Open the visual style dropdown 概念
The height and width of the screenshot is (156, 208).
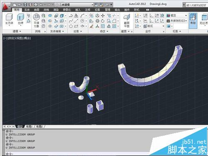(x=177, y=15)
